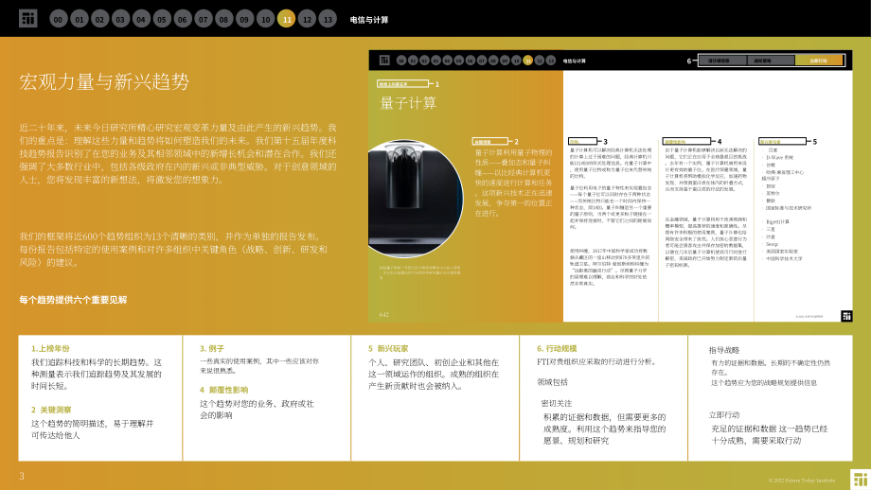Click the sample page FTI logo icon

(x=384, y=60)
